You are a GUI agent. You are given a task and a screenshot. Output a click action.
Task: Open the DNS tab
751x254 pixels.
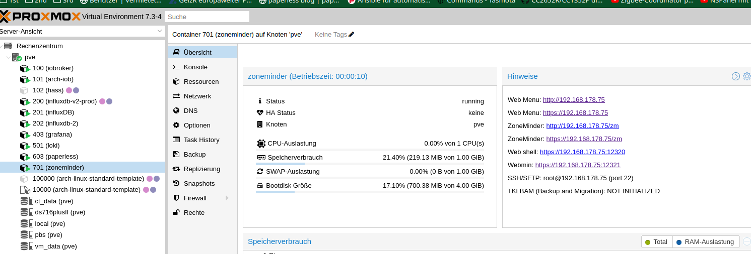[202, 110]
